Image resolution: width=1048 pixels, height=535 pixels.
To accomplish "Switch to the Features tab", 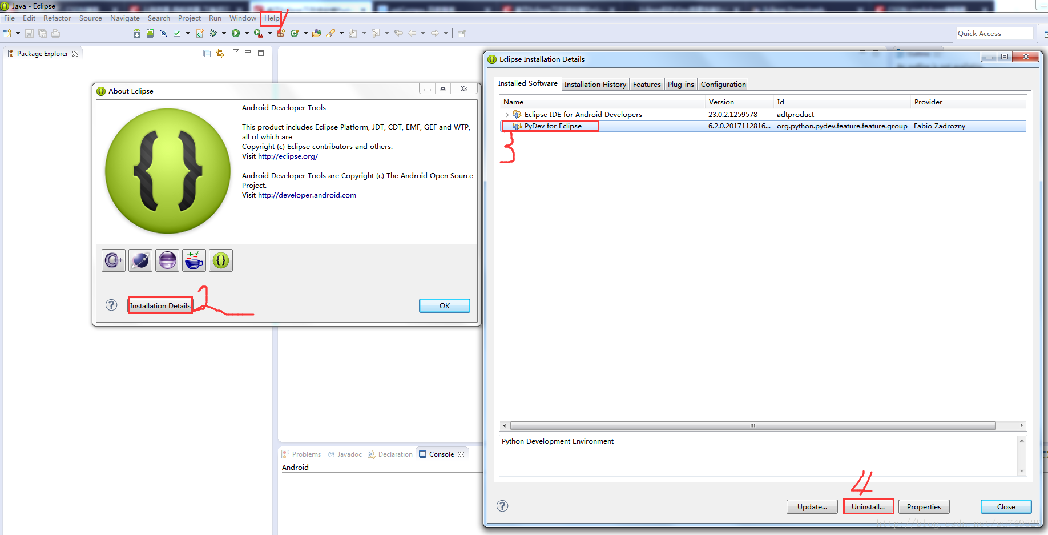I will point(647,85).
